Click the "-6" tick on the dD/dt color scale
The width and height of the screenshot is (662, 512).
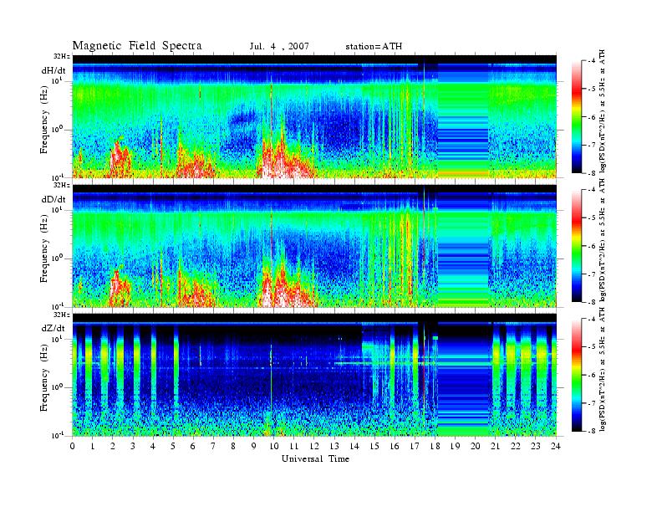(592, 246)
